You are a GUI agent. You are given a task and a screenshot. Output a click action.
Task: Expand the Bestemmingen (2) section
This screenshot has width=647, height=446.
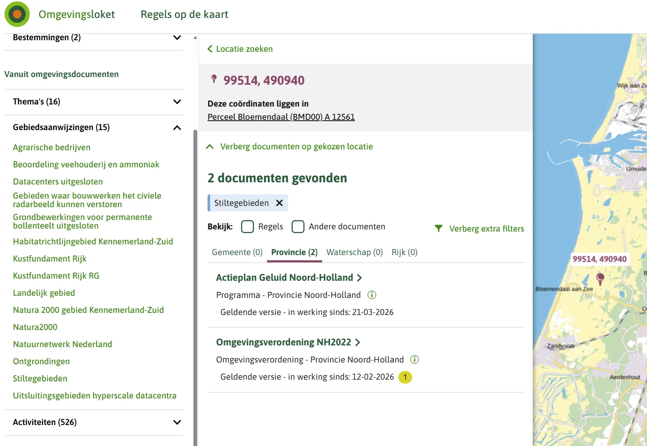94,38
